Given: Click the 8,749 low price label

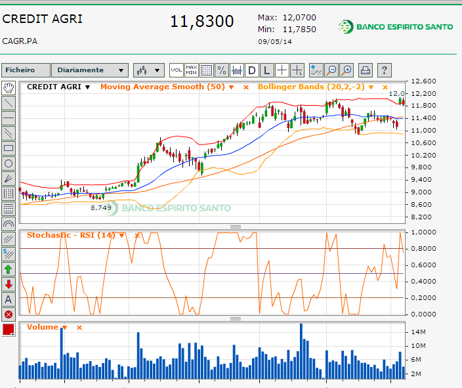Looking at the screenshot, I should pyautogui.click(x=101, y=208).
